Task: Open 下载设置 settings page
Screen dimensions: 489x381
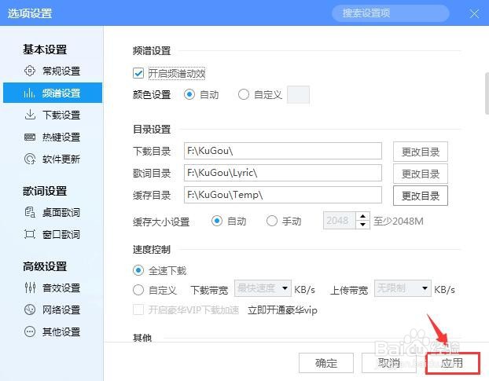Action: click(x=53, y=115)
